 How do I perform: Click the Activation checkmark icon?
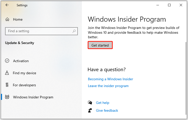pos(7,61)
